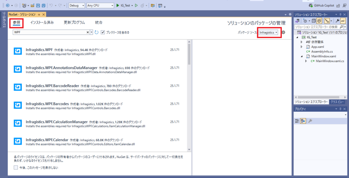Viewport: 349px width, 178px height.
Task: Collapse the IG_Test project node
Action: pyautogui.click(x=297, y=37)
